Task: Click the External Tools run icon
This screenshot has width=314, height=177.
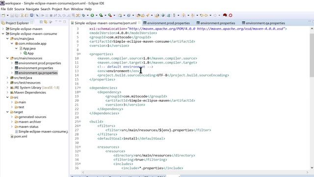Action: [110, 15]
